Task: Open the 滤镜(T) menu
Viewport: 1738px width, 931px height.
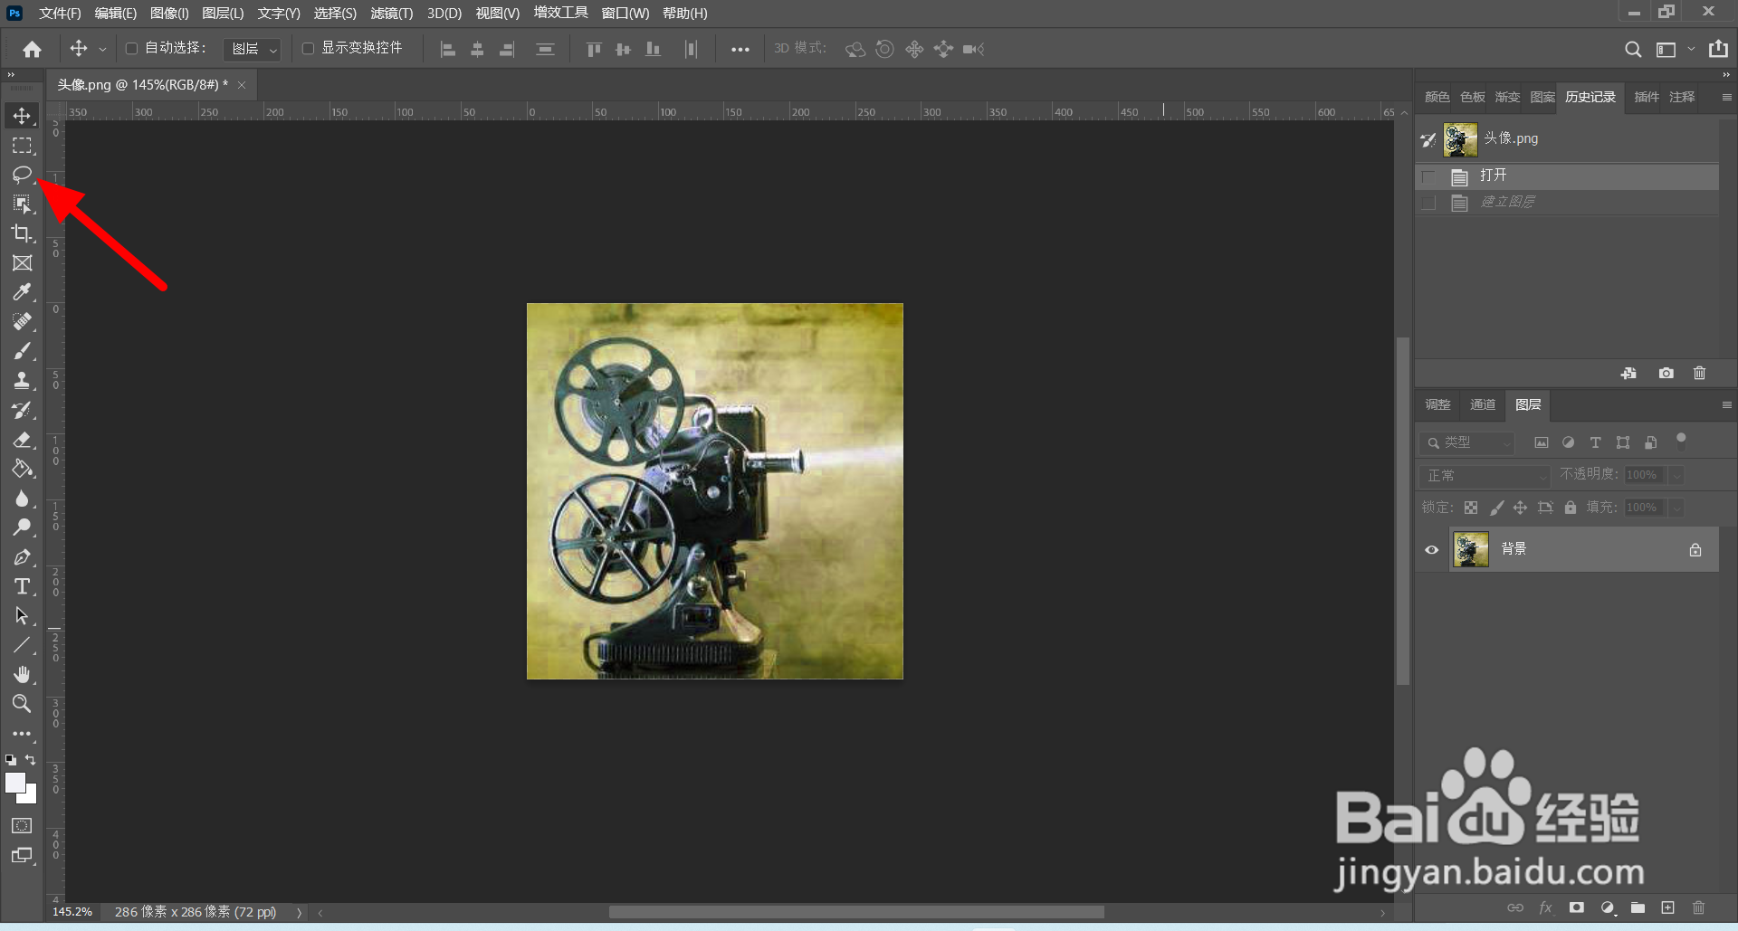Action: (392, 13)
